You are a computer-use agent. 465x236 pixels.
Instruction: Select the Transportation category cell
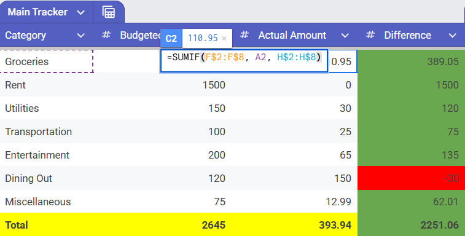(47, 132)
